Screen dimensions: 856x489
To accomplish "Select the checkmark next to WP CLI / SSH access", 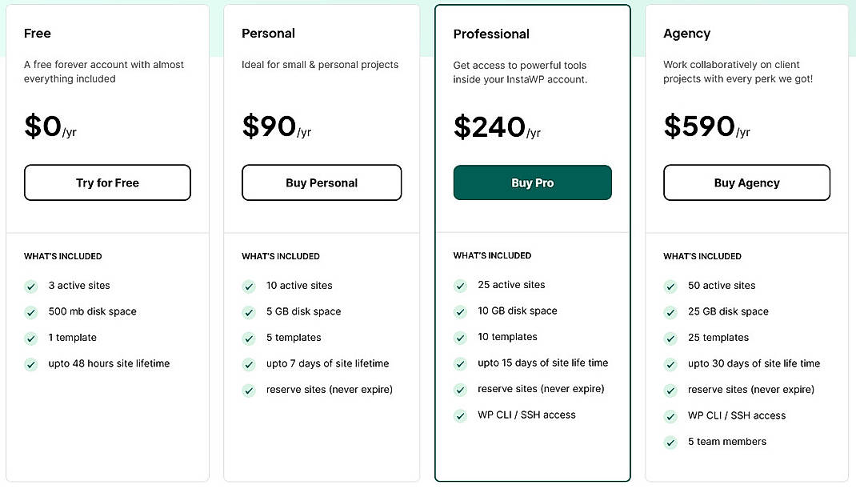I will click(461, 415).
